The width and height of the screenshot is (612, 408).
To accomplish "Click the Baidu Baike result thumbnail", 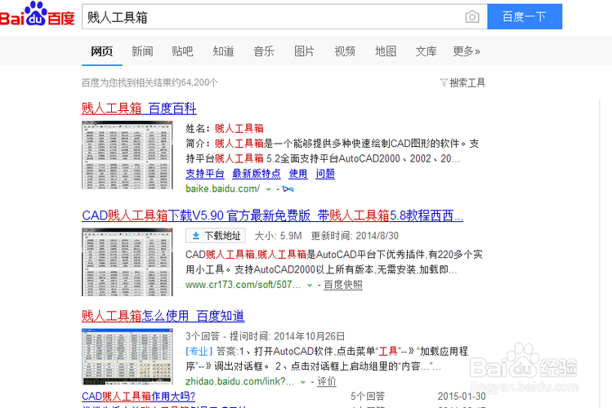I will pos(127,155).
